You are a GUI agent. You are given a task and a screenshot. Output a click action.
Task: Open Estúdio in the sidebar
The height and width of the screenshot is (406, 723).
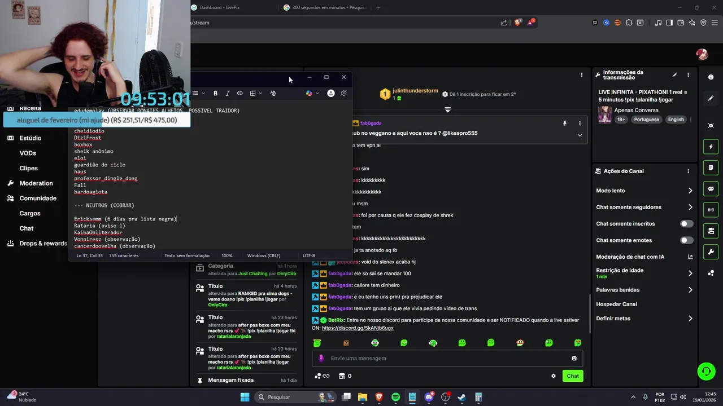[30, 138]
